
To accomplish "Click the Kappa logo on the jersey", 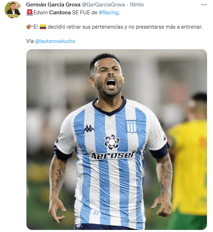I will 89,129.
